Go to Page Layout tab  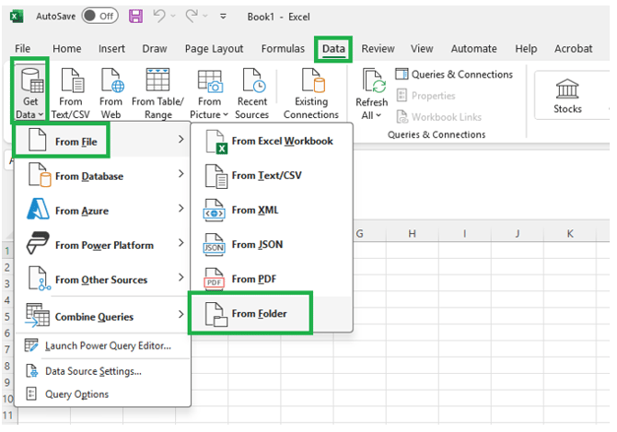214,49
